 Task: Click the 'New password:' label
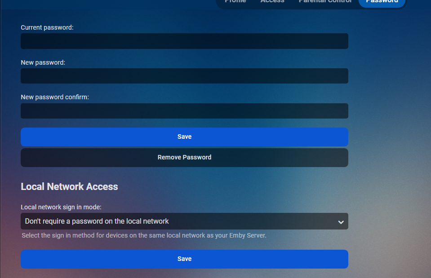[43, 62]
